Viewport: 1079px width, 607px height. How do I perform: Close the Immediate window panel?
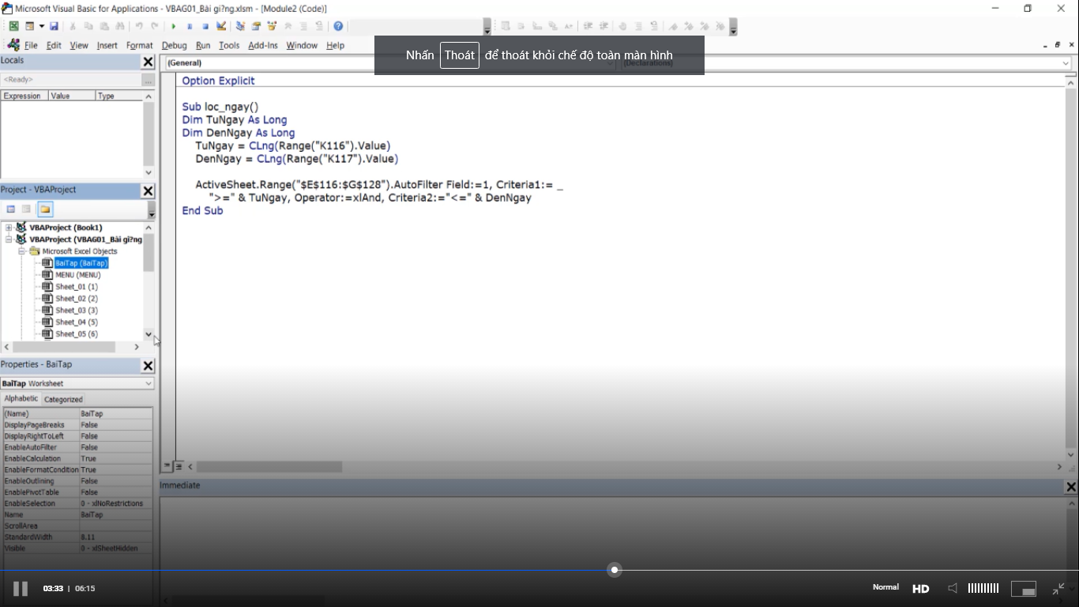click(x=1071, y=487)
